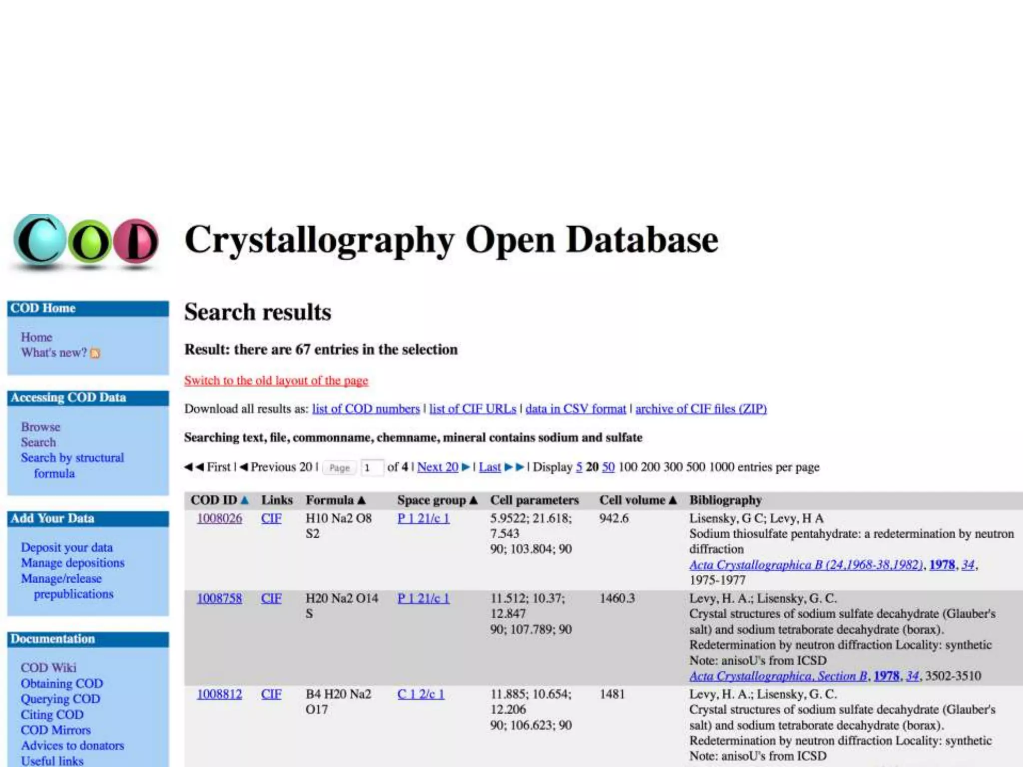1023x767 pixels.
Task: Sort by Cell volume arrow icon
Action: pyautogui.click(x=673, y=500)
